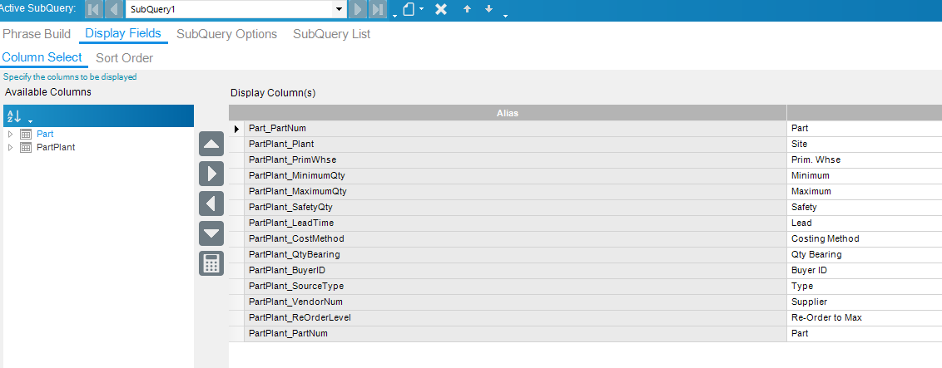942x368 pixels.
Task: Go to the first subquery
Action: tap(94, 10)
